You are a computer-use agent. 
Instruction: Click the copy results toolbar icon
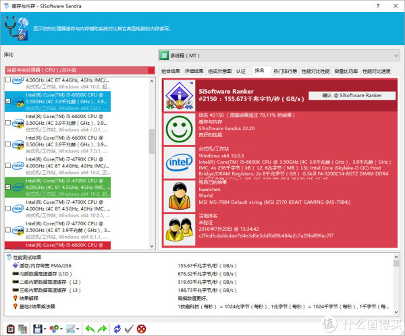[x=23, y=329]
